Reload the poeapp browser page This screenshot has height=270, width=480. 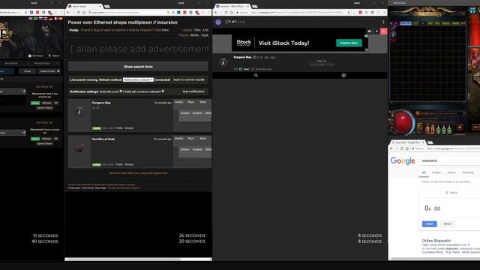(226, 13)
